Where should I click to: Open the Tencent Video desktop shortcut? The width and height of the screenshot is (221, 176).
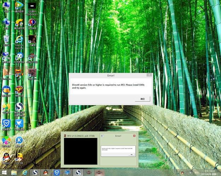[x=19, y=7]
